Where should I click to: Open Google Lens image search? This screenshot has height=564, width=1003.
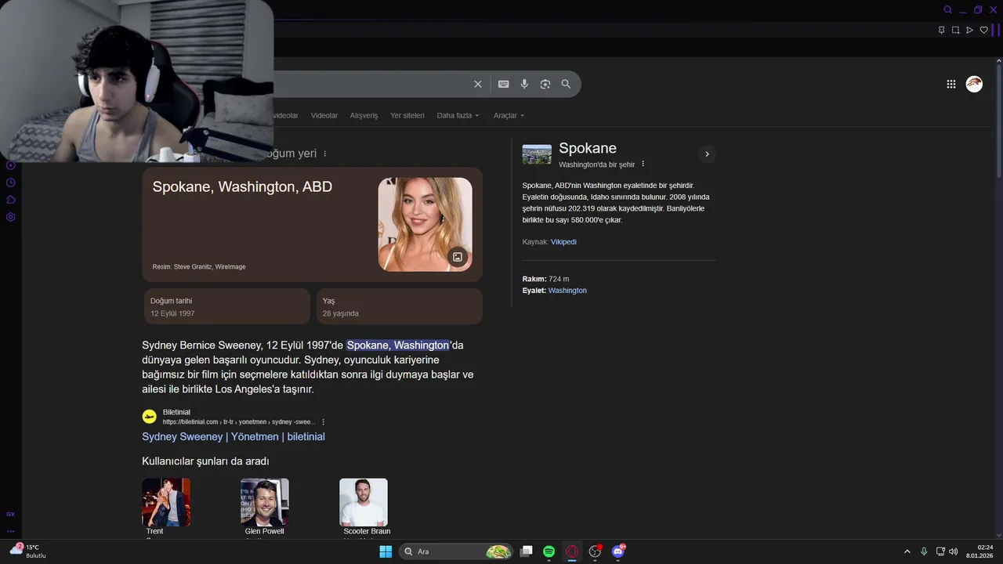point(545,84)
